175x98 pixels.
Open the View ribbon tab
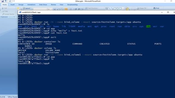[x=61, y=5]
